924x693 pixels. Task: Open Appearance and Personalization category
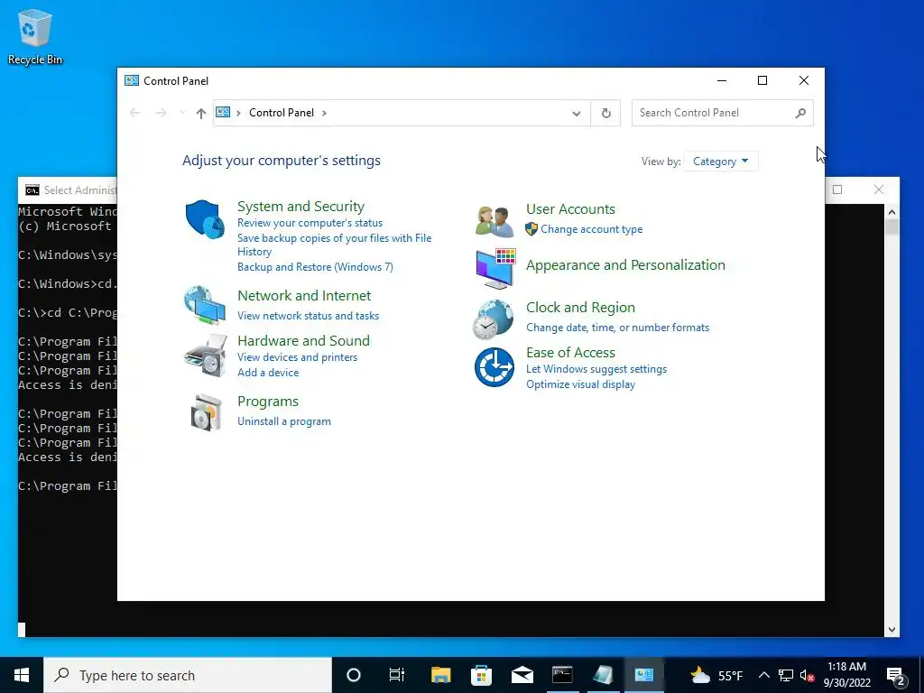[x=625, y=265]
